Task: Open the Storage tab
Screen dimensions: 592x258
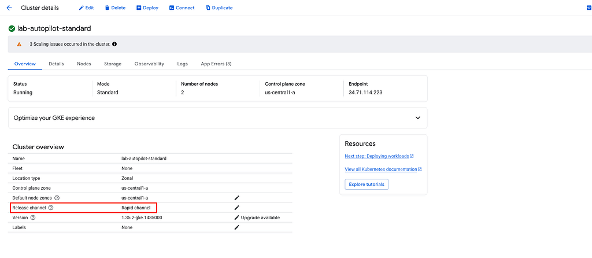Action: click(113, 64)
